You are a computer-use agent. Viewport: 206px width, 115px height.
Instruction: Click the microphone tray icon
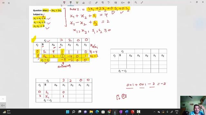167,112
